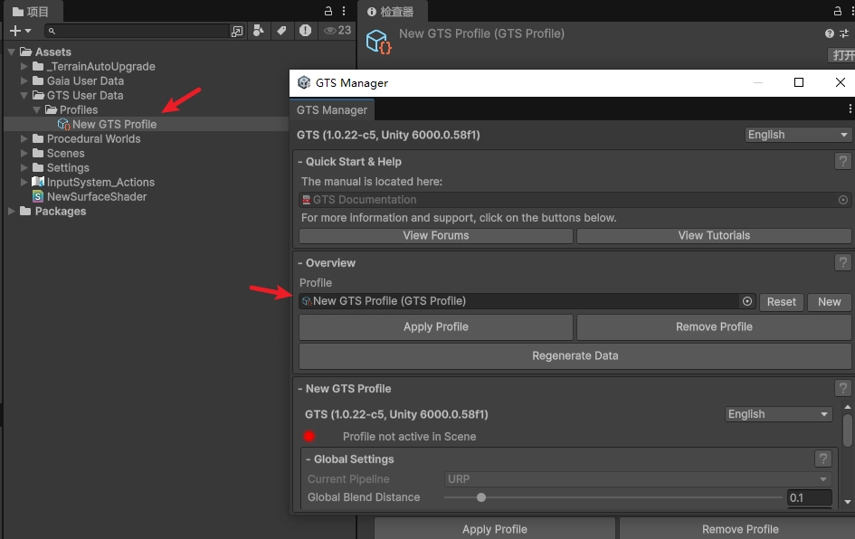Screen dimensions: 855x539
Task: Click Apply Profile in GTS Manager
Action: pos(436,327)
